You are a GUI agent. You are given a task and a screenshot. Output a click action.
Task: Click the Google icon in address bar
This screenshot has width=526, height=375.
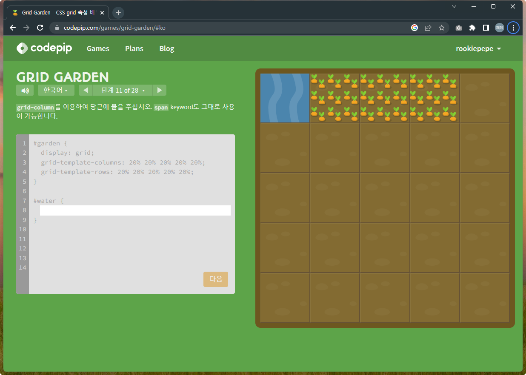coord(415,28)
